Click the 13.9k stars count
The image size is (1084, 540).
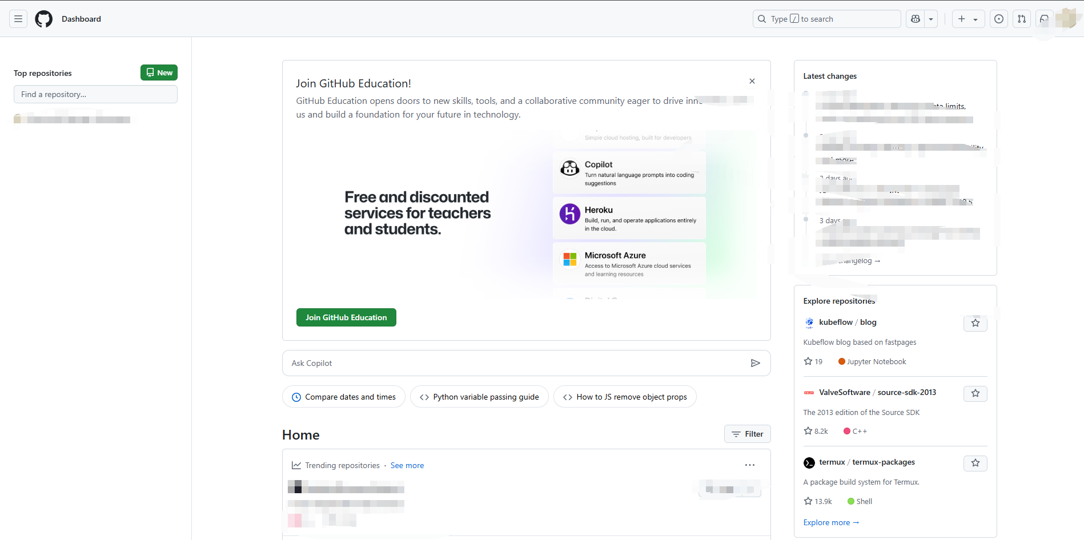[x=818, y=501]
